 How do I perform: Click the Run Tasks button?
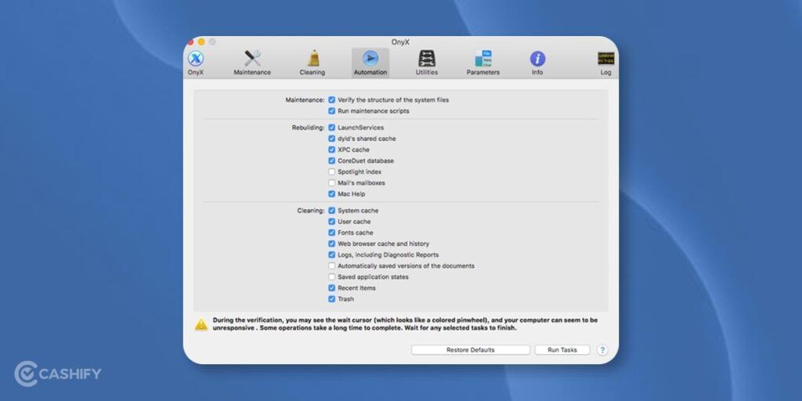pyautogui.click(x=562, y=350)
